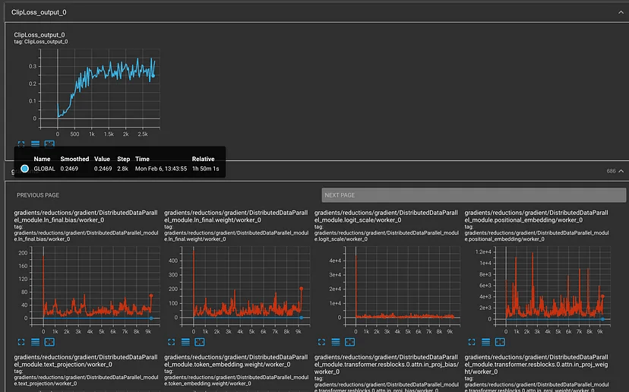Expand the positional_embedding gradient chart

472,342
